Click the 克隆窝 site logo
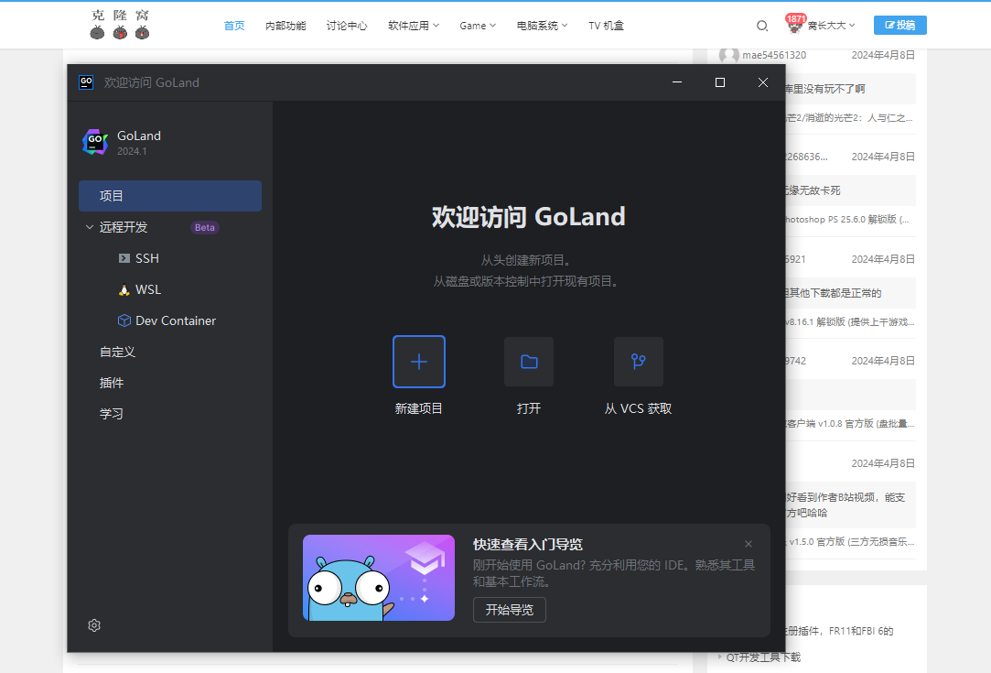 pos(120,25)
